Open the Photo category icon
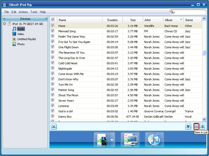Image resolution: width=209 pixels, height=156 pixels. point(14,44)
